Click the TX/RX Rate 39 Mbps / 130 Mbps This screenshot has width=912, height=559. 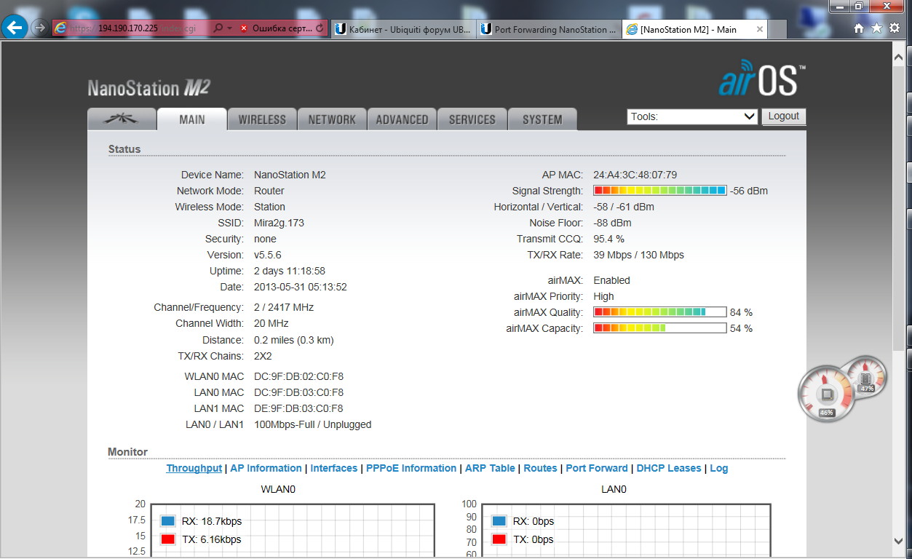point(638,255)
